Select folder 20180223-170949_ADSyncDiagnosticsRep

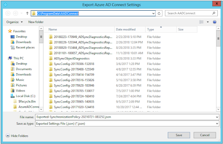[x=83, y=37]
